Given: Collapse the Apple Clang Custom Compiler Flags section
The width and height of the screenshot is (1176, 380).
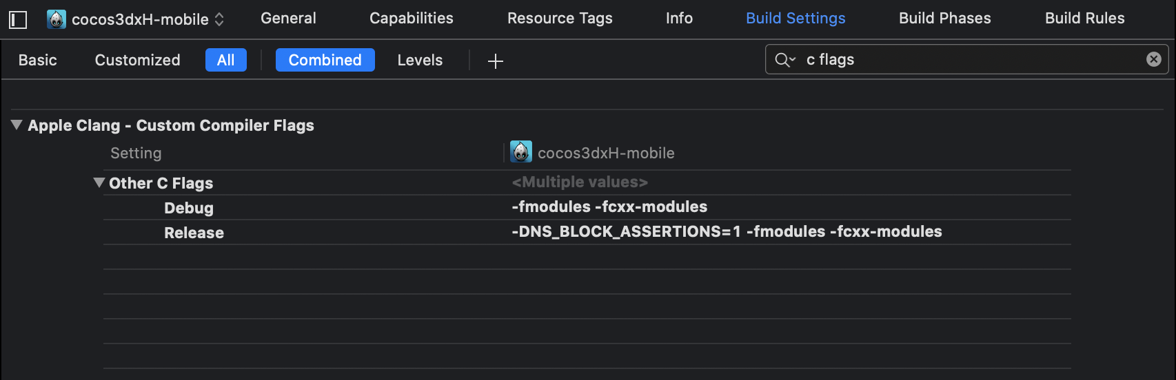Looking at the screenshot, I should [17, 125].
